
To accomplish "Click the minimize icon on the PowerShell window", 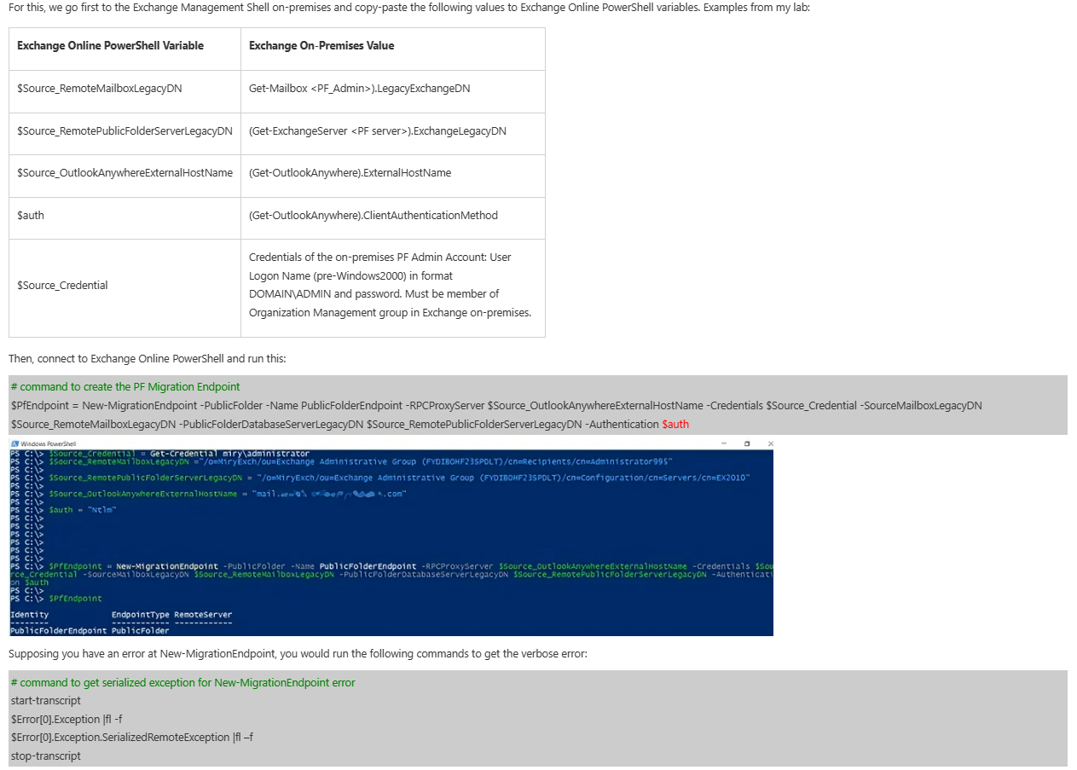I will pyautogui.click(x=726, y=443).
